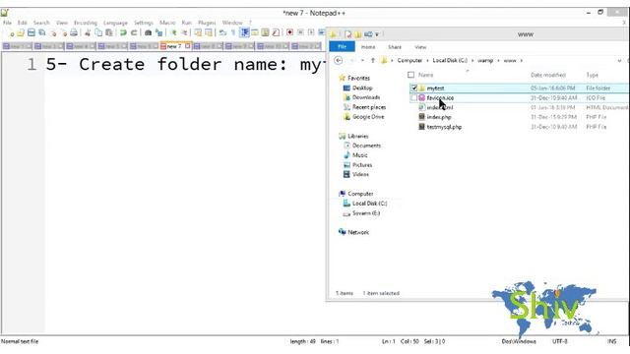The width and height of the screenshot is (630, 354).
Task: Switch to the Explorer Home ribbon tab
Action: coord(368,47)
